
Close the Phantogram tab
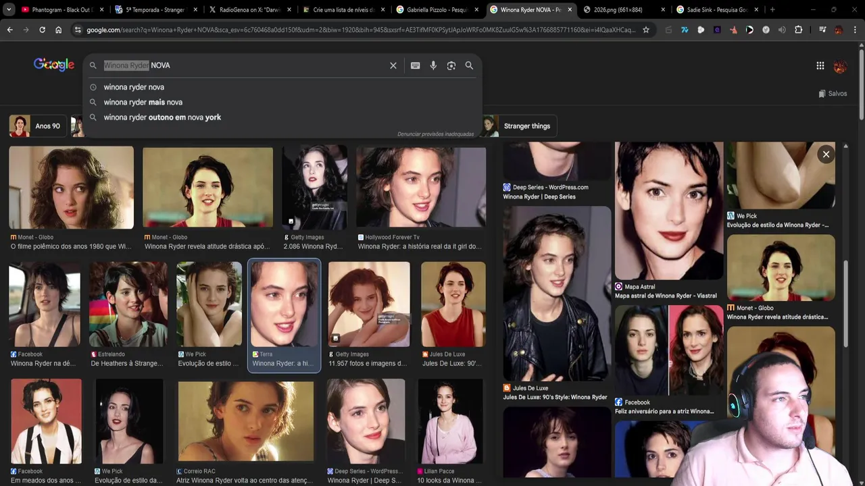click(103, 10)
